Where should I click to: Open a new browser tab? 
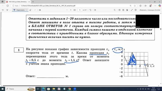(x=33, y=2)
